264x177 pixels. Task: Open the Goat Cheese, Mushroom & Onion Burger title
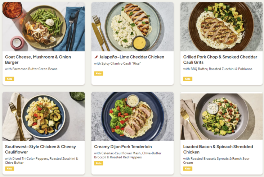click(x=38, y=60)
